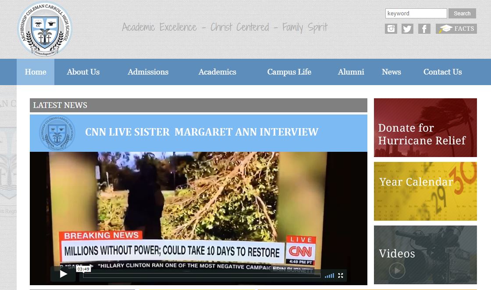Open the Donate for Hurricane Relief tile

point(425,128)
